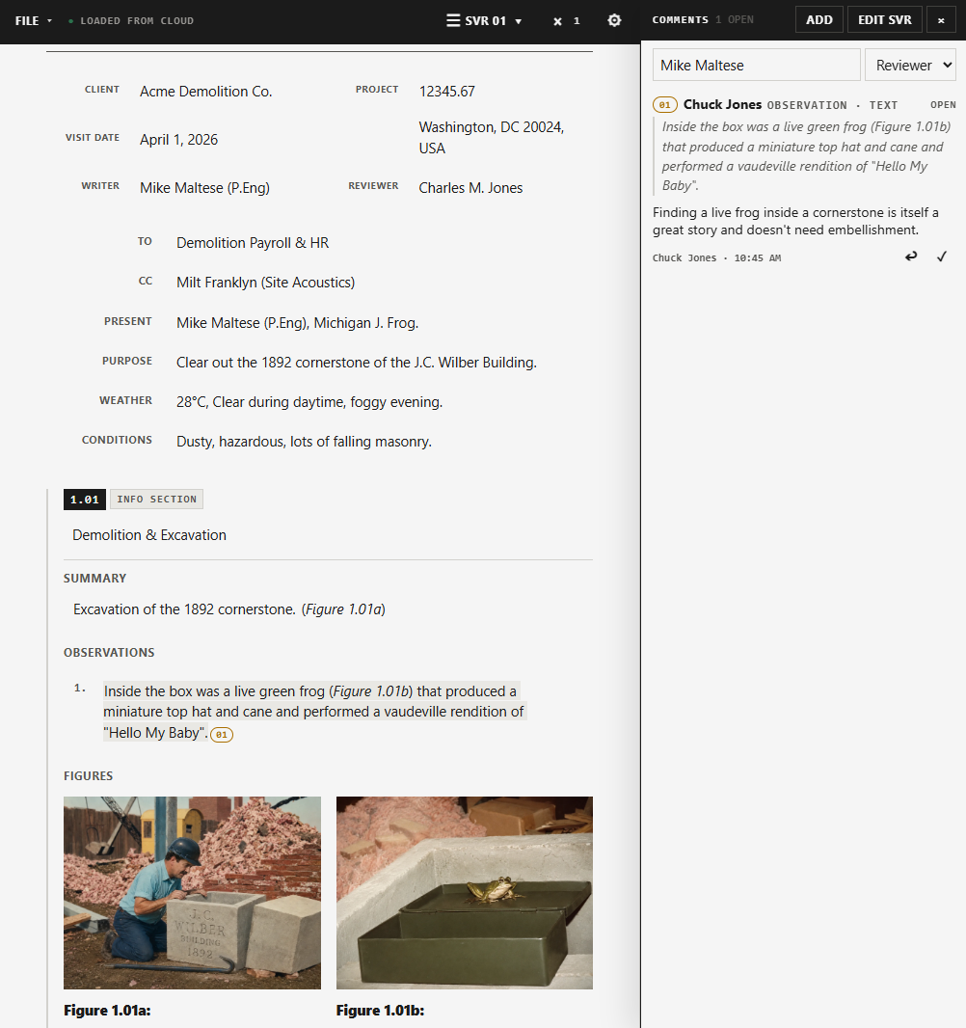Click the TO field Demolition Payroll & HR

253,243
